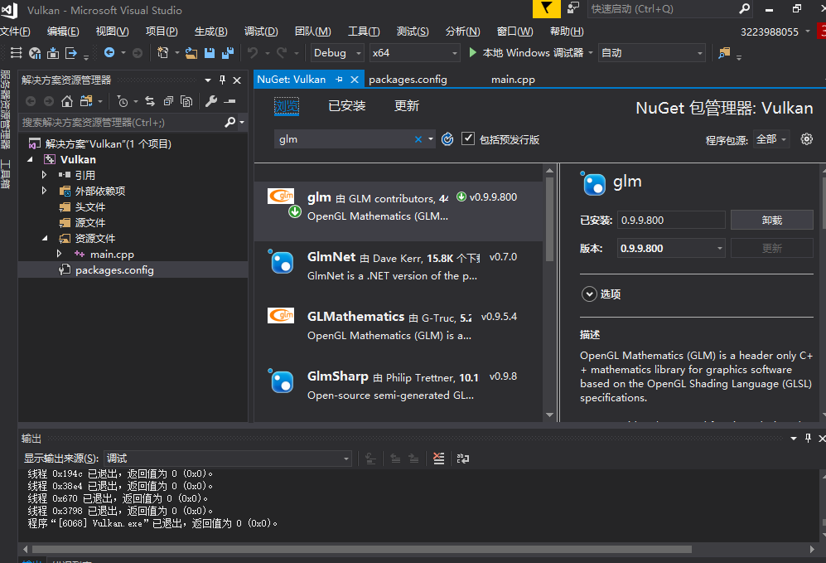Open the 帮助(H) menu
Screen dimensions: 826x563
click(567, 32)
